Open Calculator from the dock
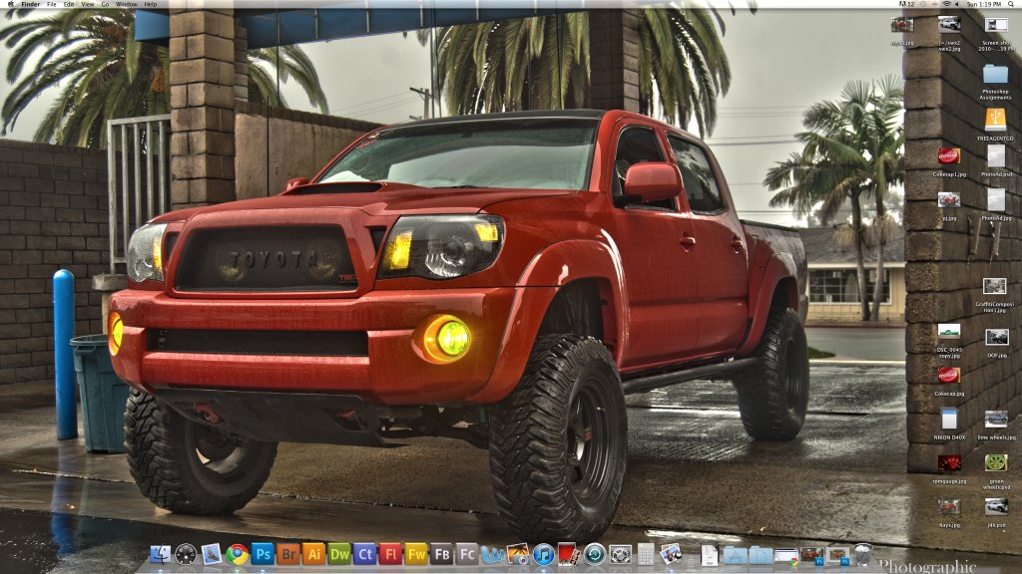 (646, 554)
